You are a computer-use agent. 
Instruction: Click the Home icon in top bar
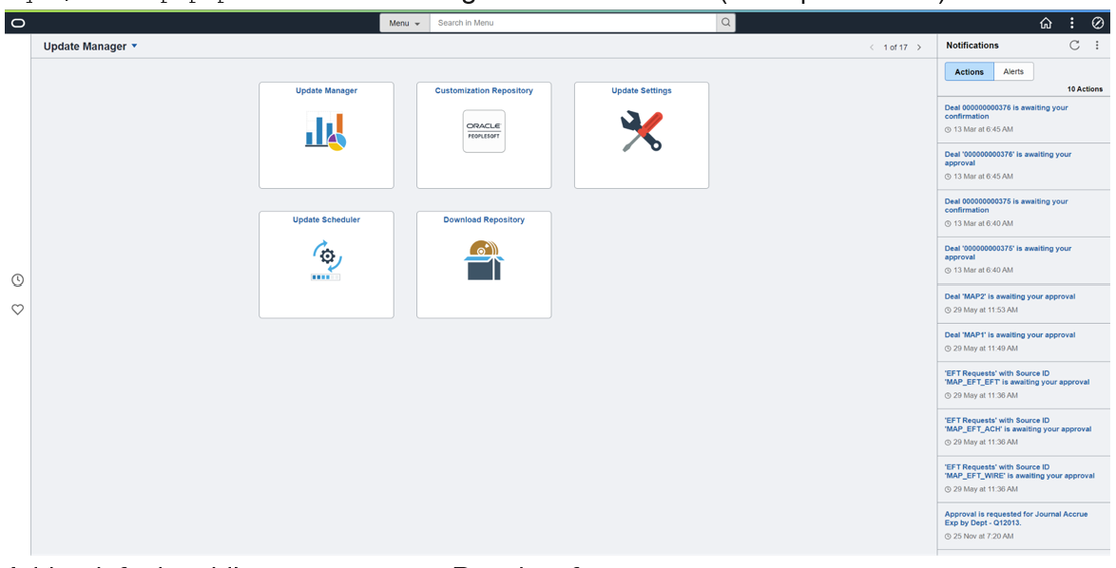pyautogui.click(x=1046, y=23)
